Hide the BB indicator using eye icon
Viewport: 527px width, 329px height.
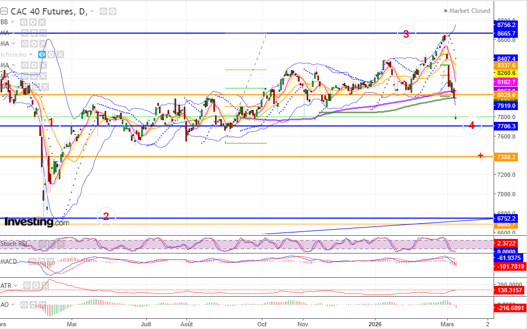point(24,22)
